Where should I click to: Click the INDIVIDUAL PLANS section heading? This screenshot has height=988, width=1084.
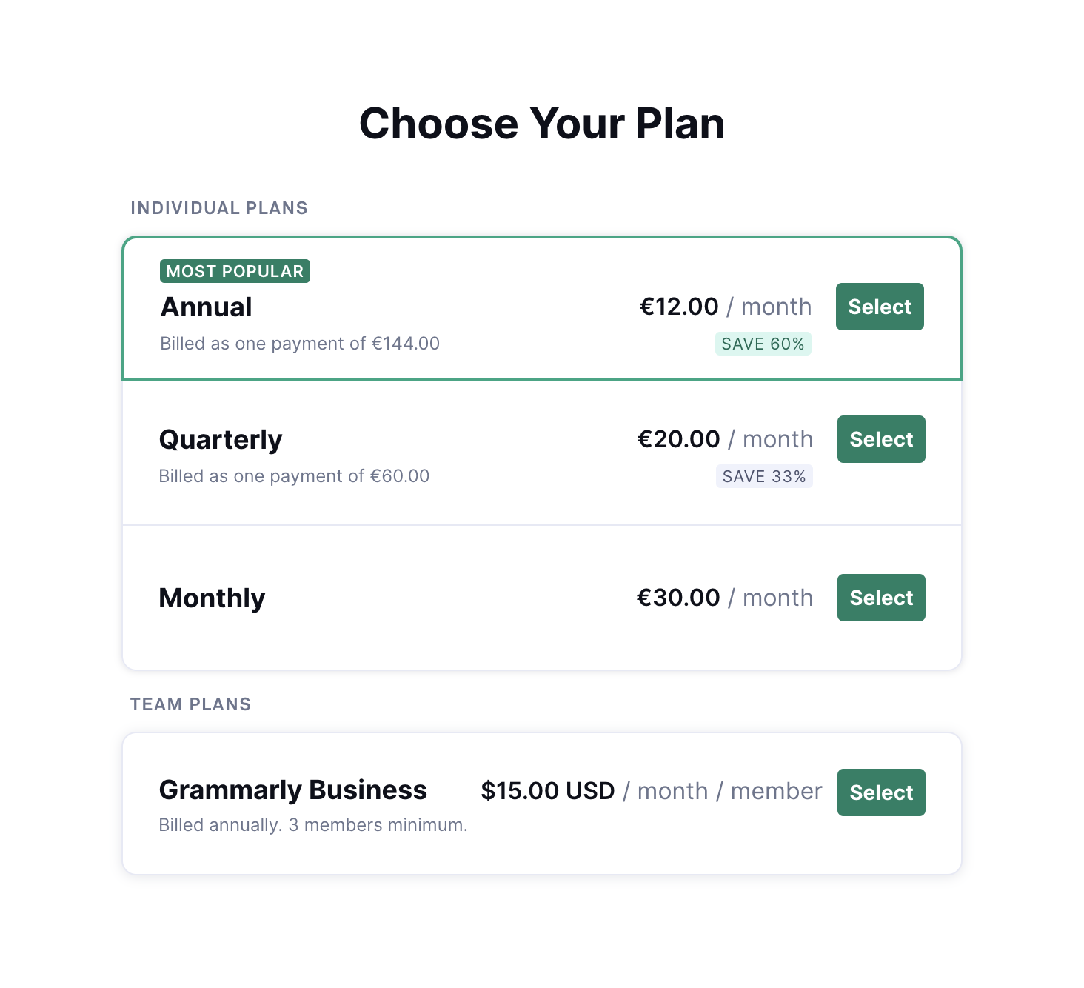coord(219,208)
